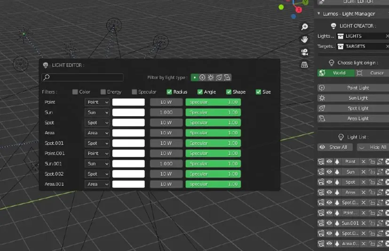
Task: Uncheck the Shape filter checkbox
Action: pos(229,92)
